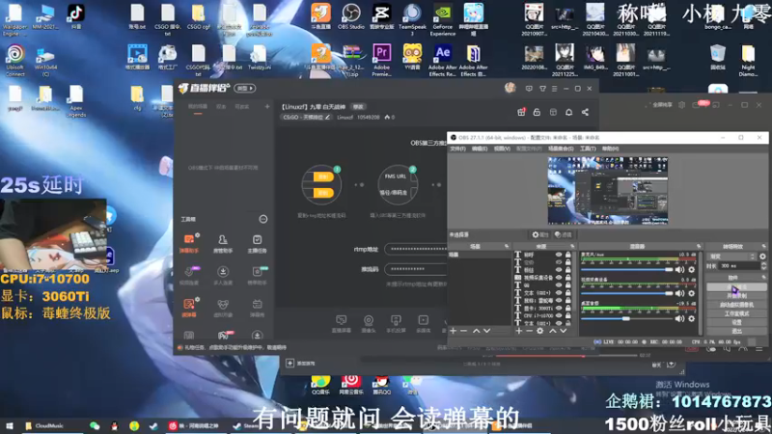The height and width of the screenshot is (434, 772).
Task: Open 多人连麦 tool in Douyu toolbox
Action: coord(223,275)
